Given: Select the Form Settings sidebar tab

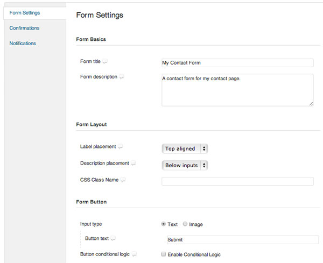Looking at the screenshot, I should 25,13.
